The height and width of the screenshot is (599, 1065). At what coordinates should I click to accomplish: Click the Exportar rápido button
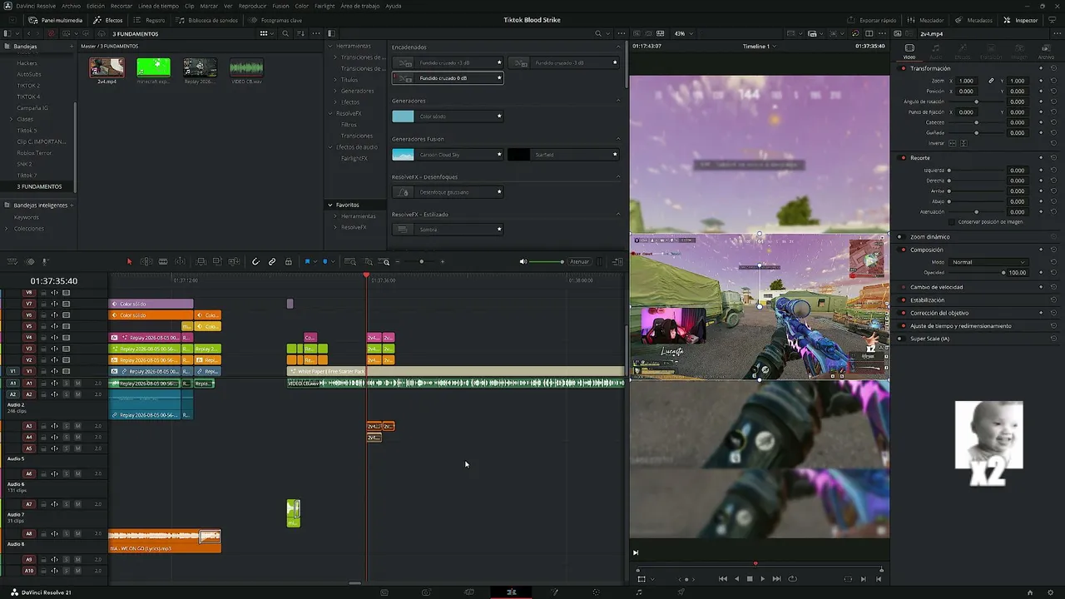(x=872, y=20)
